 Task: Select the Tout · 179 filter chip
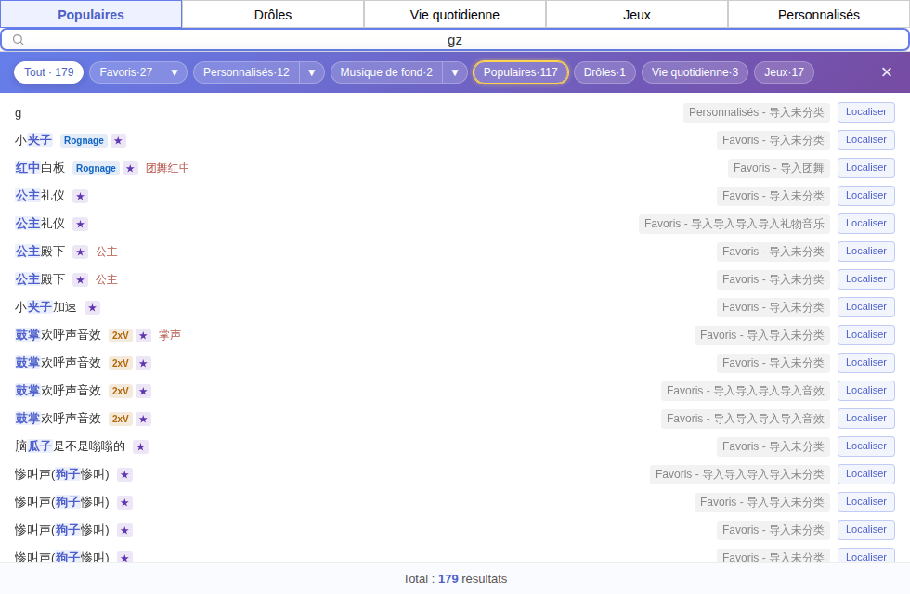[48, 72]
